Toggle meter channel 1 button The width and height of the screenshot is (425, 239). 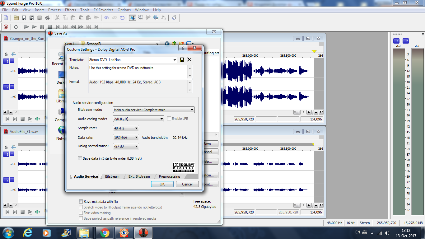coord(396,41)
